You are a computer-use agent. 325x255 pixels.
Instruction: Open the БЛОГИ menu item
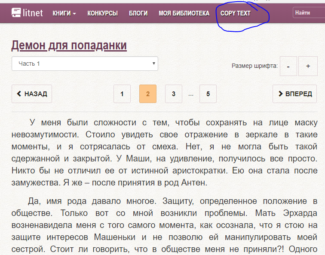point(138,13)
